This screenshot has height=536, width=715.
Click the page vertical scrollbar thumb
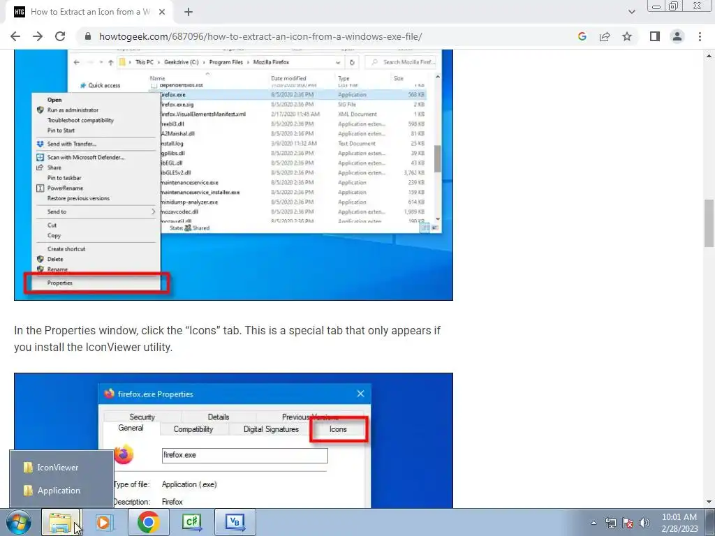[709, 223]
